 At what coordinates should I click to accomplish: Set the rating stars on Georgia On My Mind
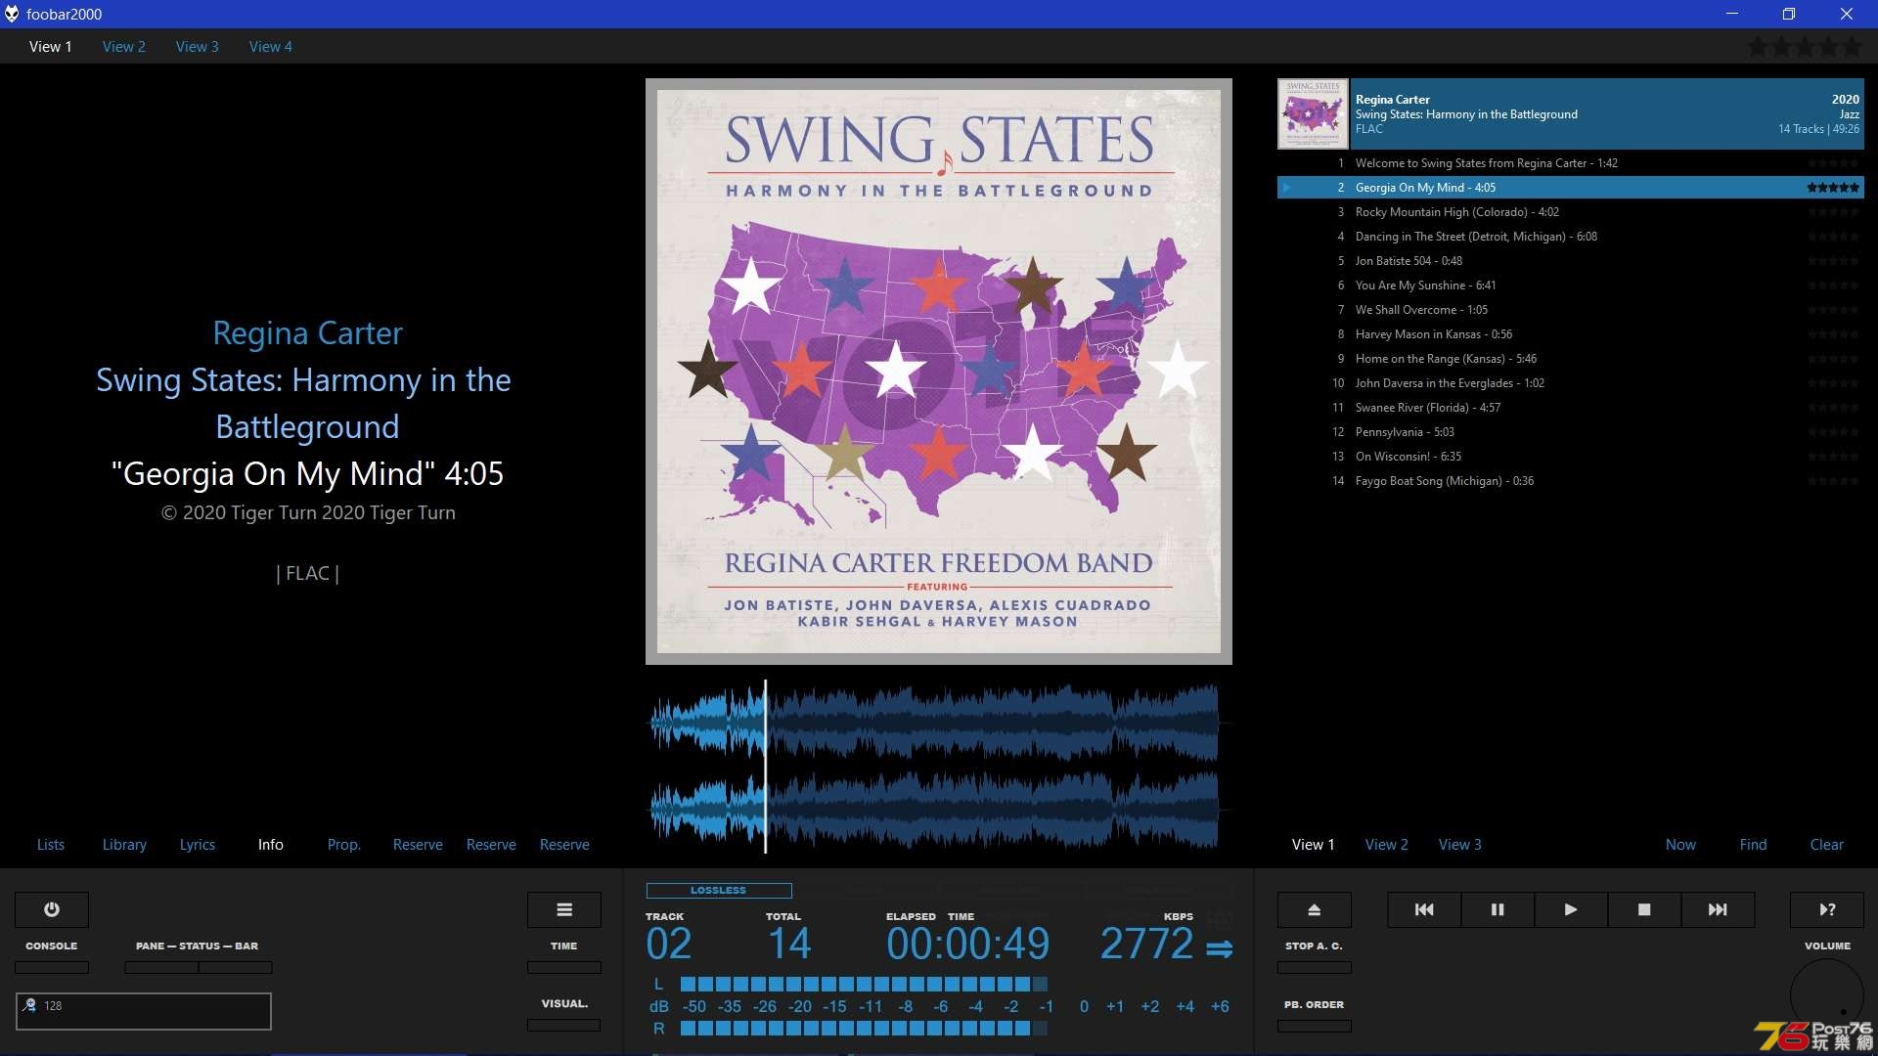click(x=1832, y=188)
